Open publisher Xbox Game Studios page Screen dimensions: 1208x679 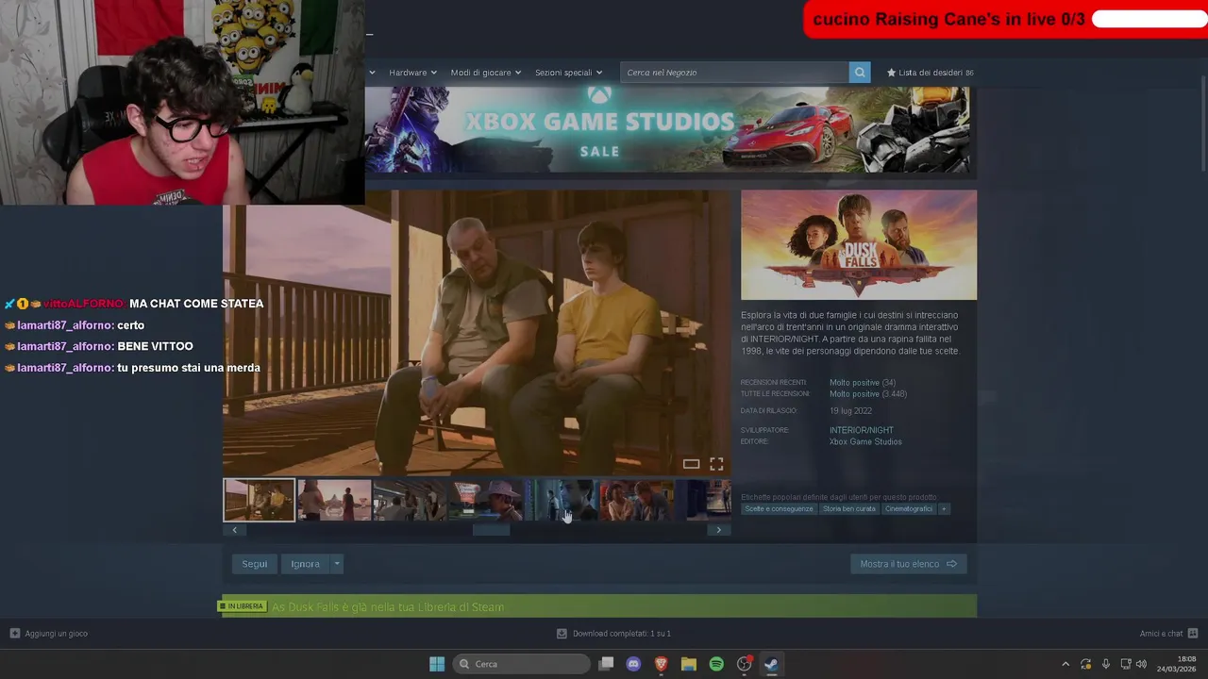[x=865, y=441]
